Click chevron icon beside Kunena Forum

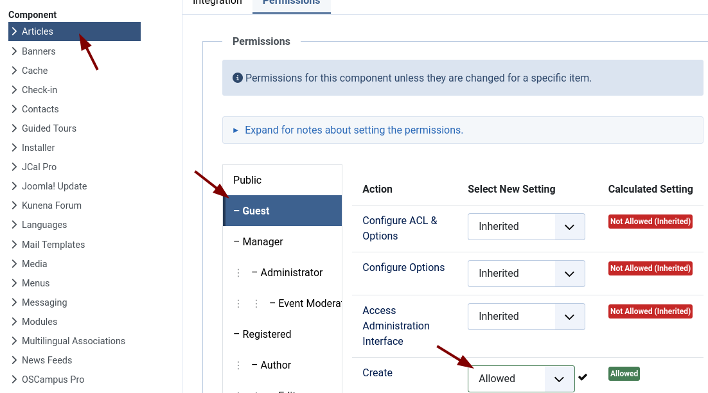pyautogui.click(x=14, y=205)
